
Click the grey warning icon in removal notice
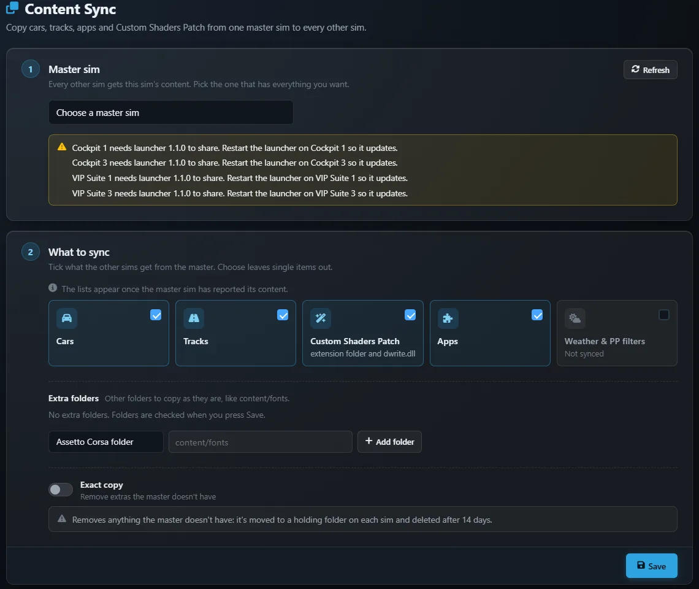pyautogui.click(x=62, y=519)
